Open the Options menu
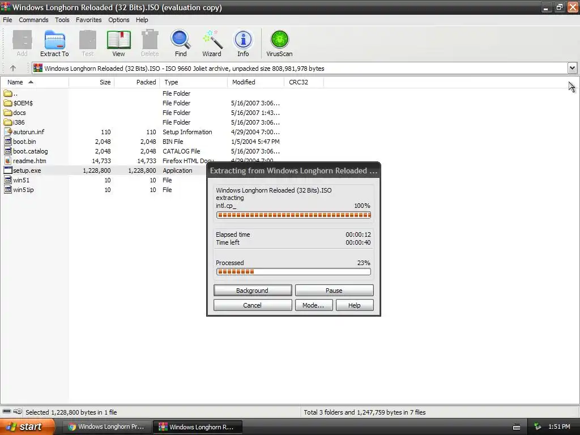This screenshot has height=435, width=580. point(119,20)
